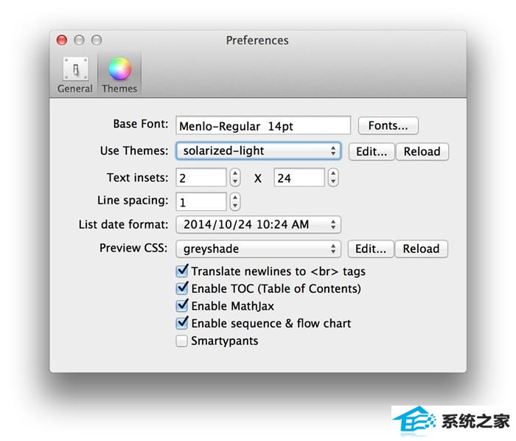Screen dimensions: 516x441
Task: Click Edit... next to Use Themes
Action: (x=372, y=151)
